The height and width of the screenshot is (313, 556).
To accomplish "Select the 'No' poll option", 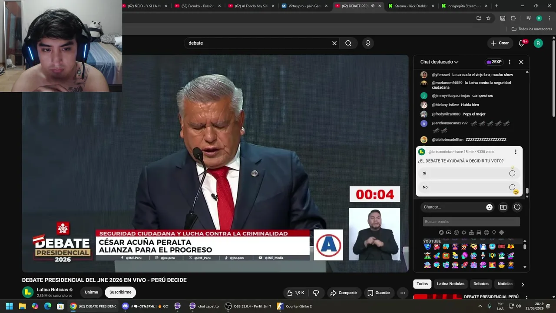I will [x=469, y=187].
